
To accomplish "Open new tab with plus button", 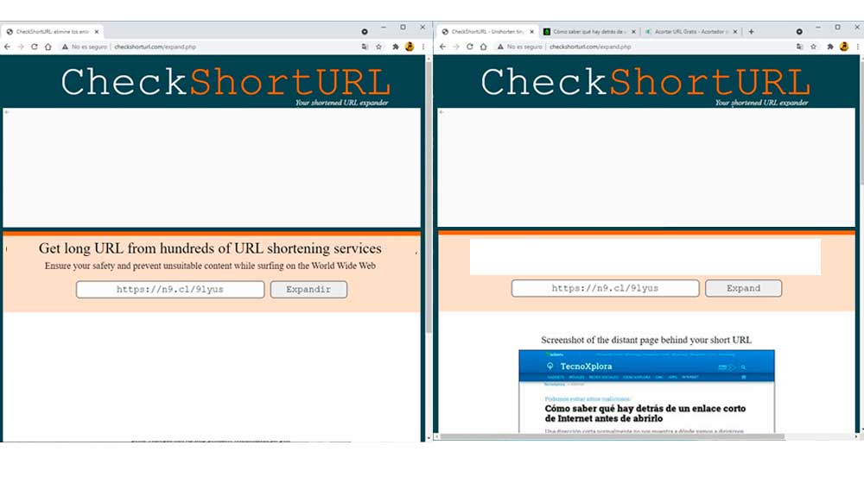I will (751, 32).
